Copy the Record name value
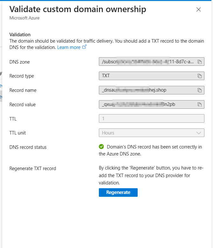This screenshot has width=213, height=248. [x=200, y=90]
